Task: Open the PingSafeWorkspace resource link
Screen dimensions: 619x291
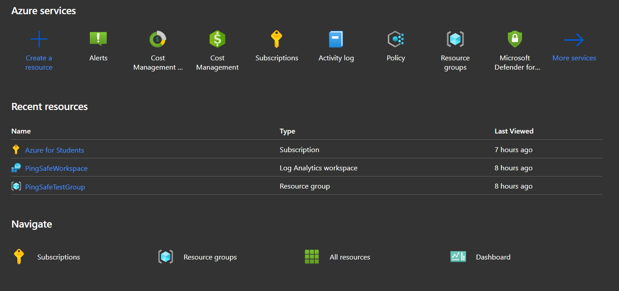Action: point(56,169)
